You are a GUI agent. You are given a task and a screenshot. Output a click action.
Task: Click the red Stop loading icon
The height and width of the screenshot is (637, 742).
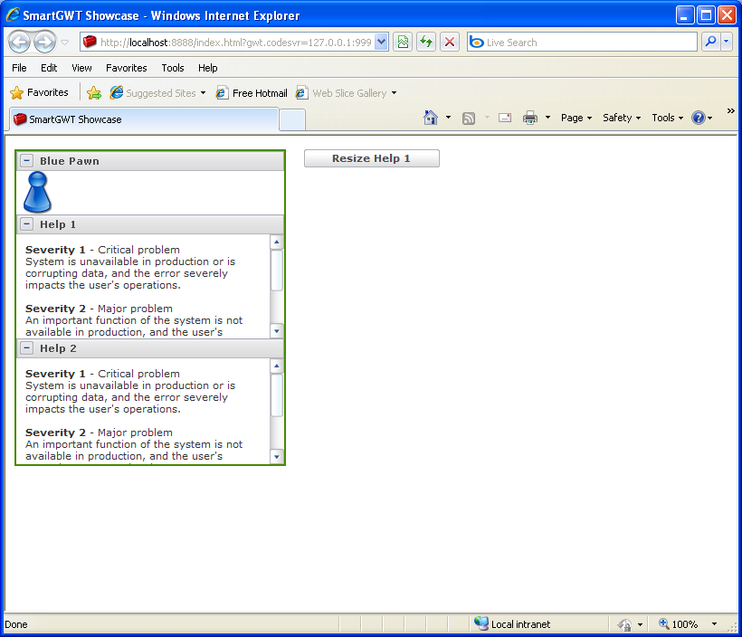450,43
